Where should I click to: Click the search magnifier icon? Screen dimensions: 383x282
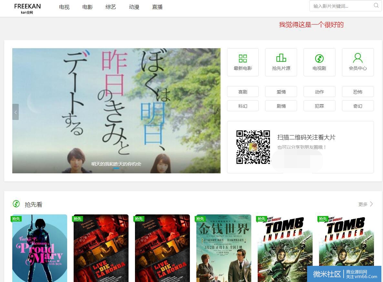pyautogui.click(x=376, y=5)
